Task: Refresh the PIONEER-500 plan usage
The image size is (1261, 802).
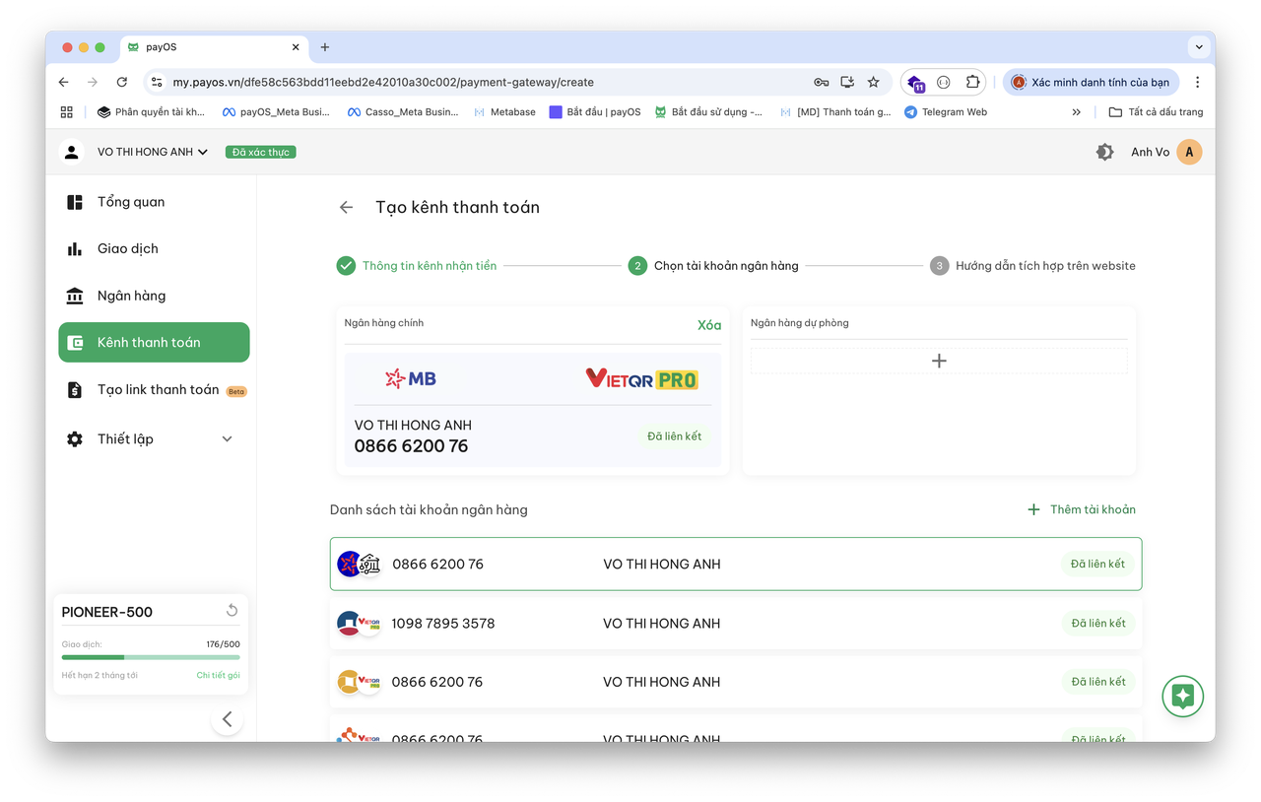Action: pyautogui.click(x=232, y=611)
